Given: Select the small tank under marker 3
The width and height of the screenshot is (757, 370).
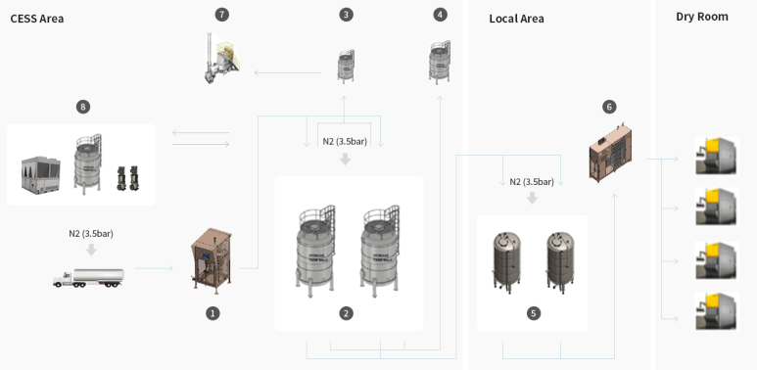Looking at the screenshot, I should [346, 67].
